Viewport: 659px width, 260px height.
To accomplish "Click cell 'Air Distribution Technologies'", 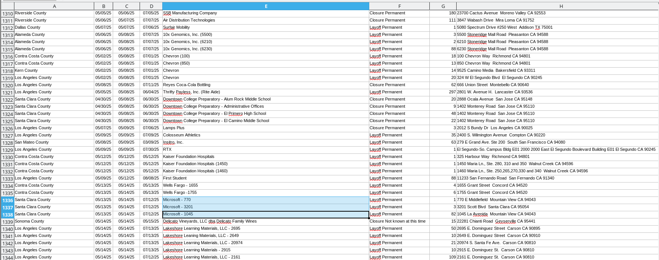I will tap(266, 20).
